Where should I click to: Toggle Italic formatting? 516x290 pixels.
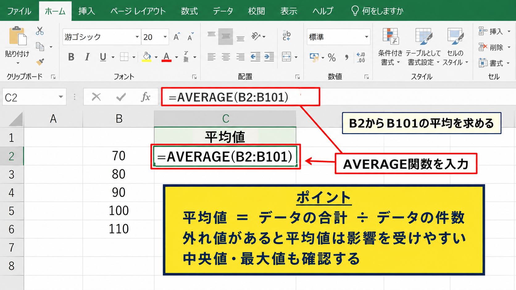pyautogui.click(x=87, y=57)
